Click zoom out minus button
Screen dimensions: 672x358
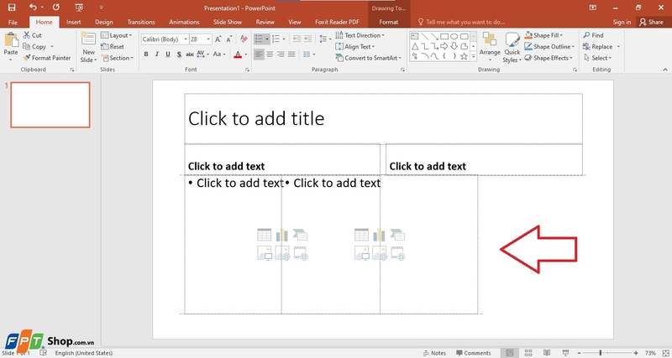coord(579,353)
